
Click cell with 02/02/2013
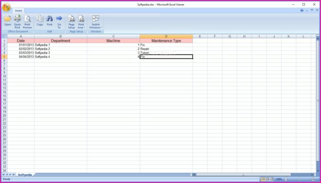21,49
